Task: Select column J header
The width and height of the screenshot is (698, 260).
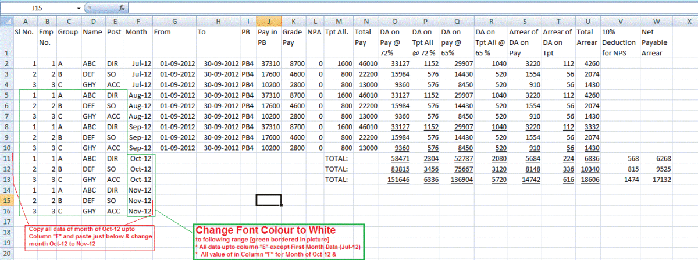Action: tap(267, 22)
